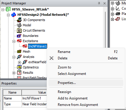Select the Mesh tree item
The height and width of the screenshot is (110, 126).
[27, 51]
